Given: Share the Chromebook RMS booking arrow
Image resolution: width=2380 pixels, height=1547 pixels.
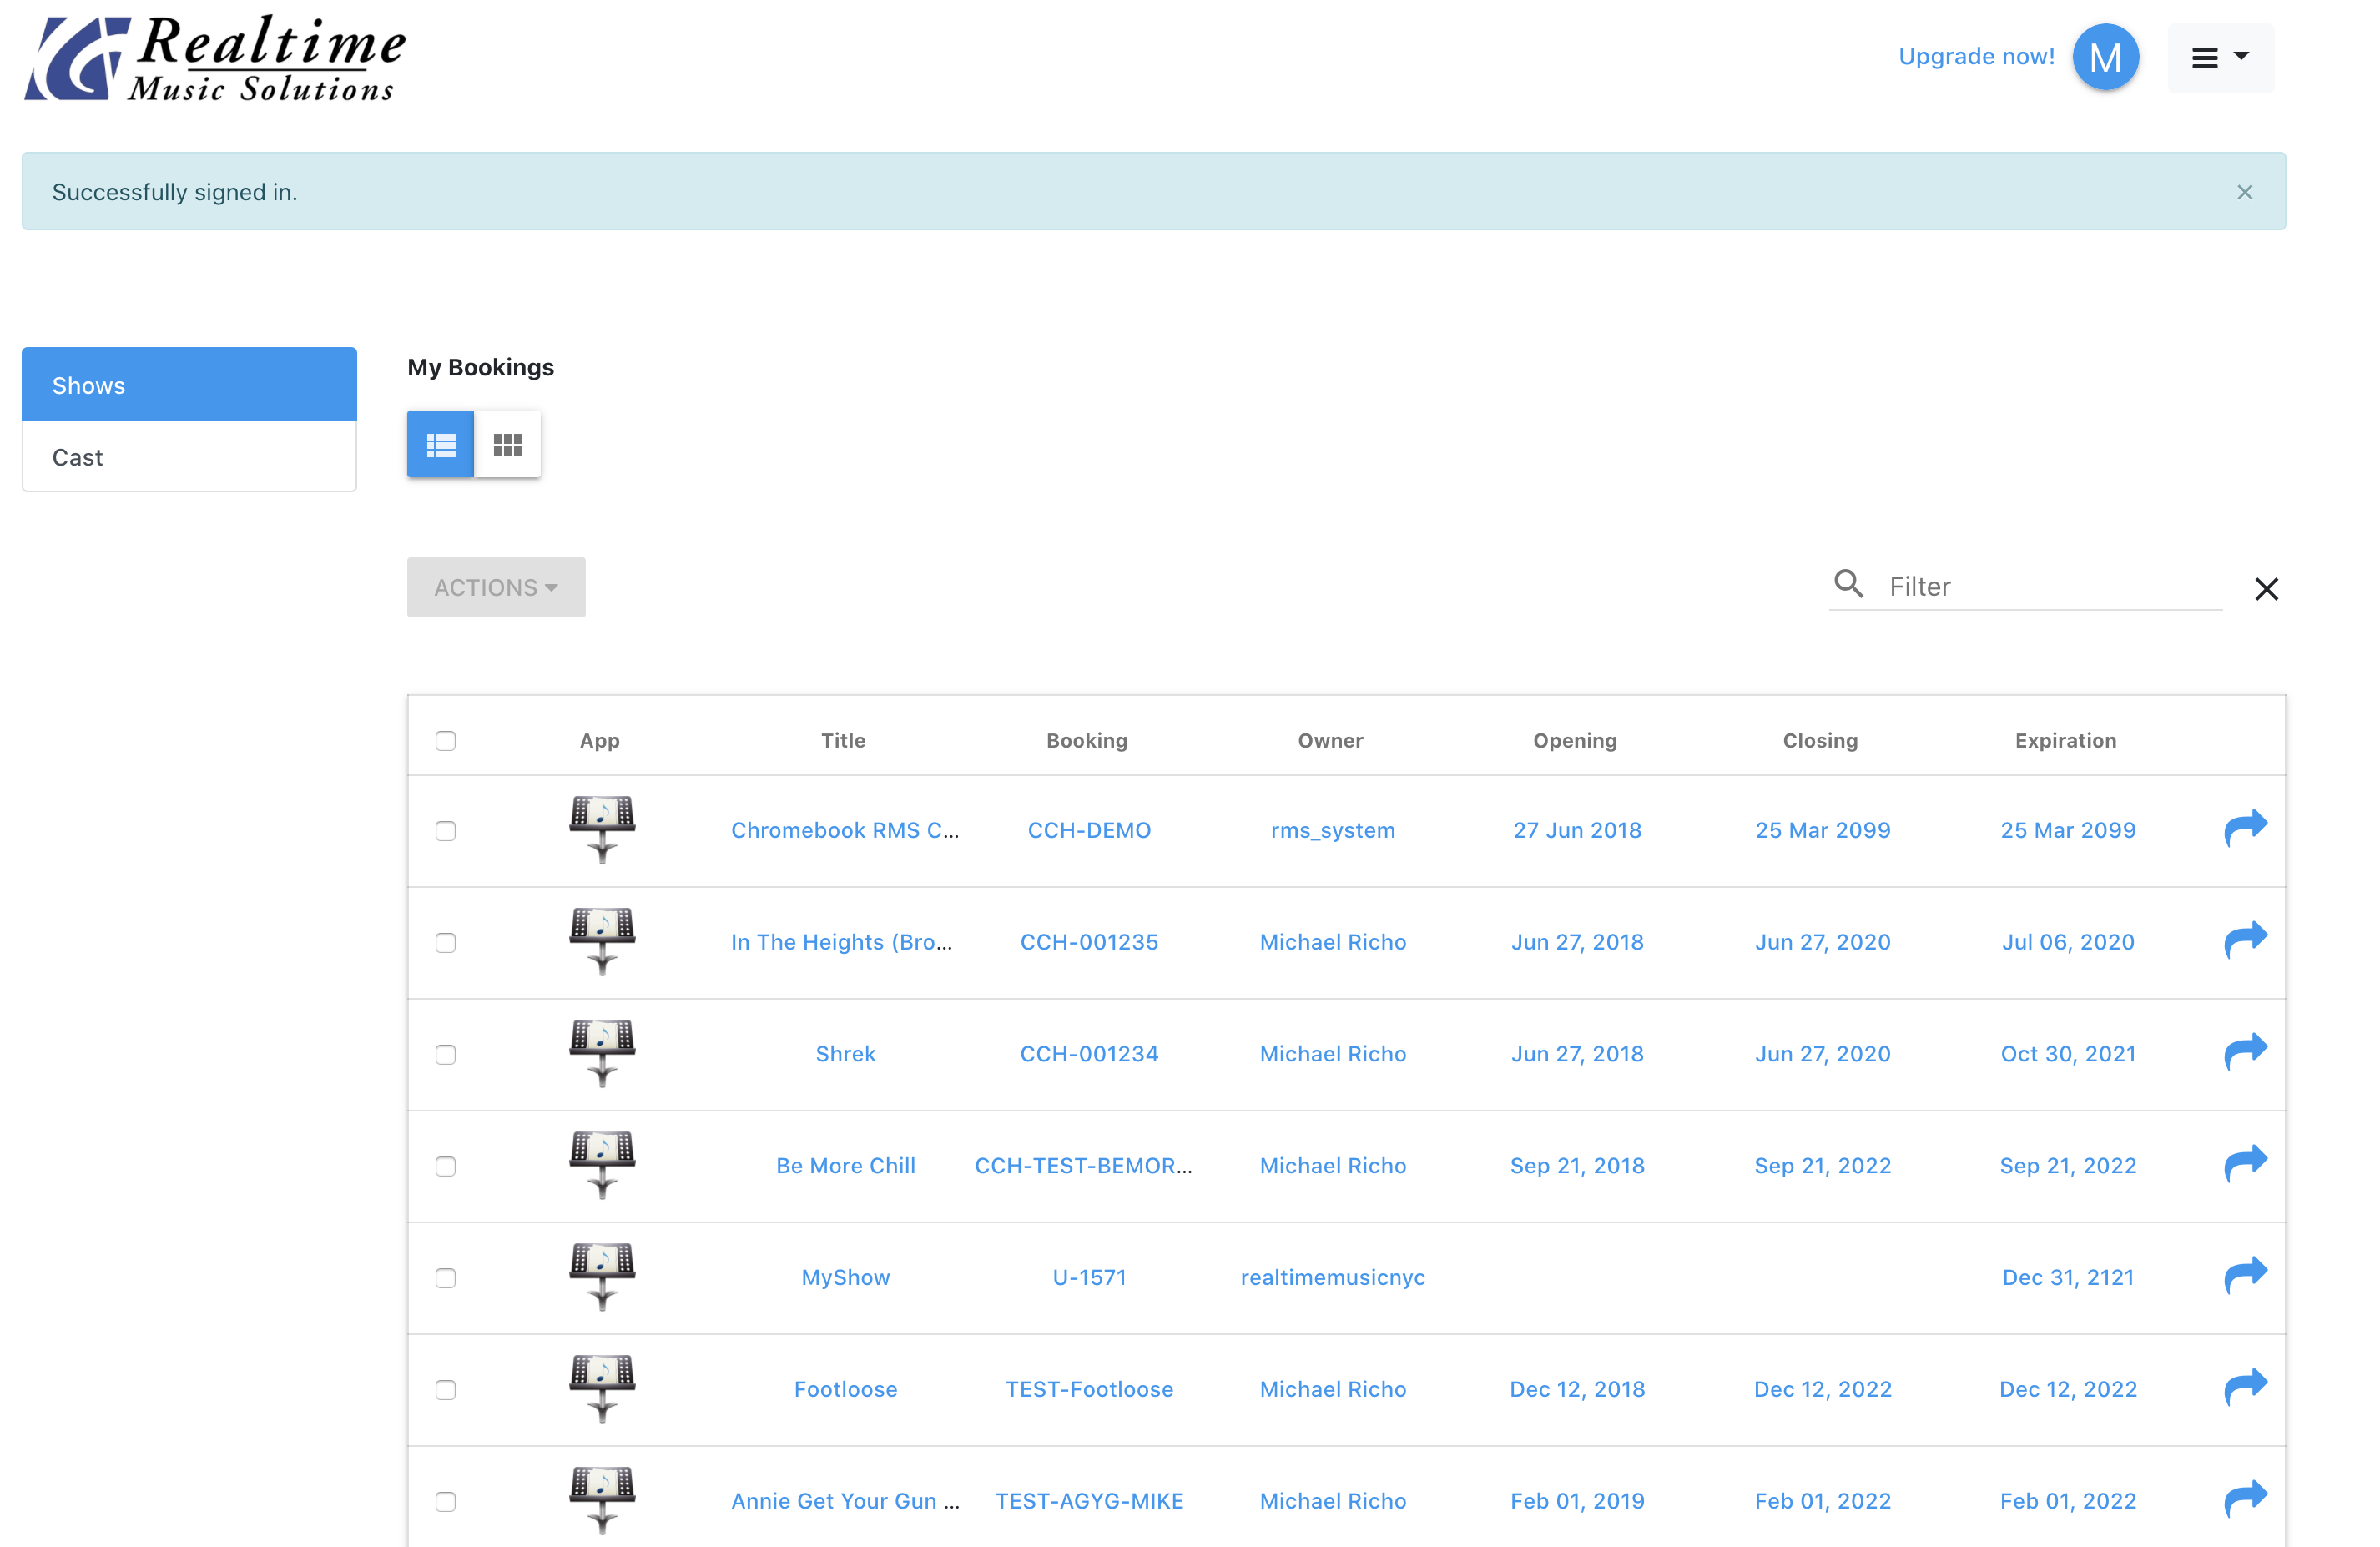Looking at the screenshot, I should (2245, 829).
